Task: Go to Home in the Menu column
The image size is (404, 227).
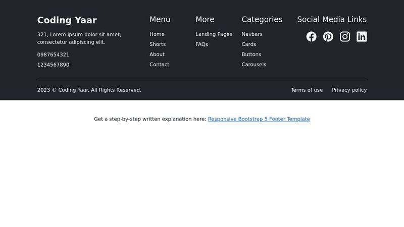Action: [x=157, y=34]
